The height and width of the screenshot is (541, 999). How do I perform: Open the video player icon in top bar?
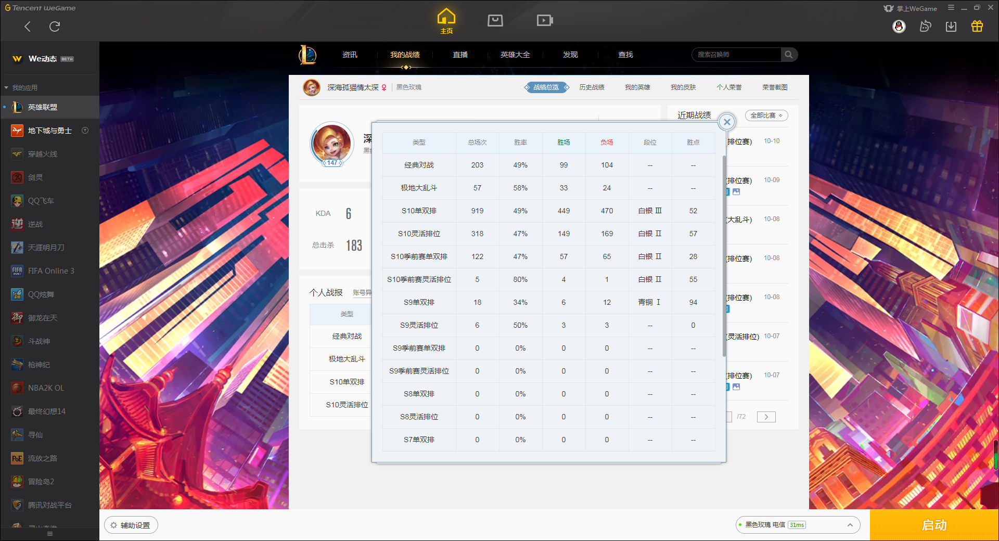[545, 20]
